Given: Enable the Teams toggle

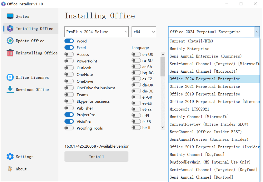Looking at the screenshot, I should (x=69, y=94).
